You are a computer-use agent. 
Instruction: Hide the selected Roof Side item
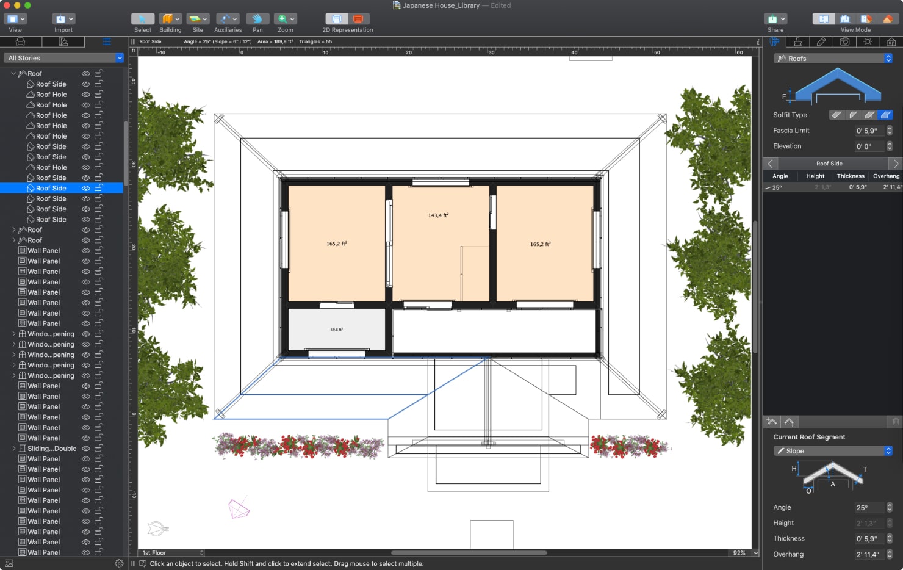pos(86,189)
